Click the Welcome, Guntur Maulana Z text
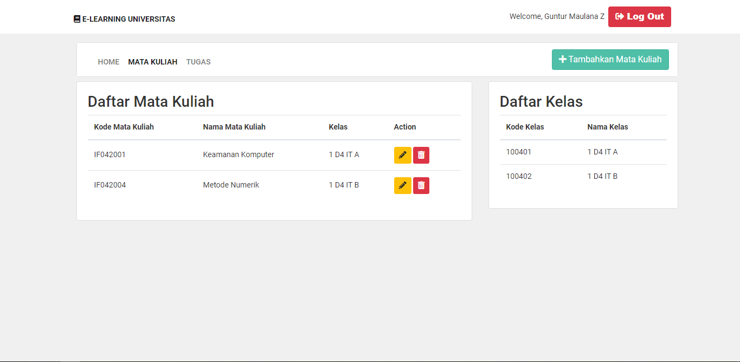740x362 pixels. click(x=557, y=16)
